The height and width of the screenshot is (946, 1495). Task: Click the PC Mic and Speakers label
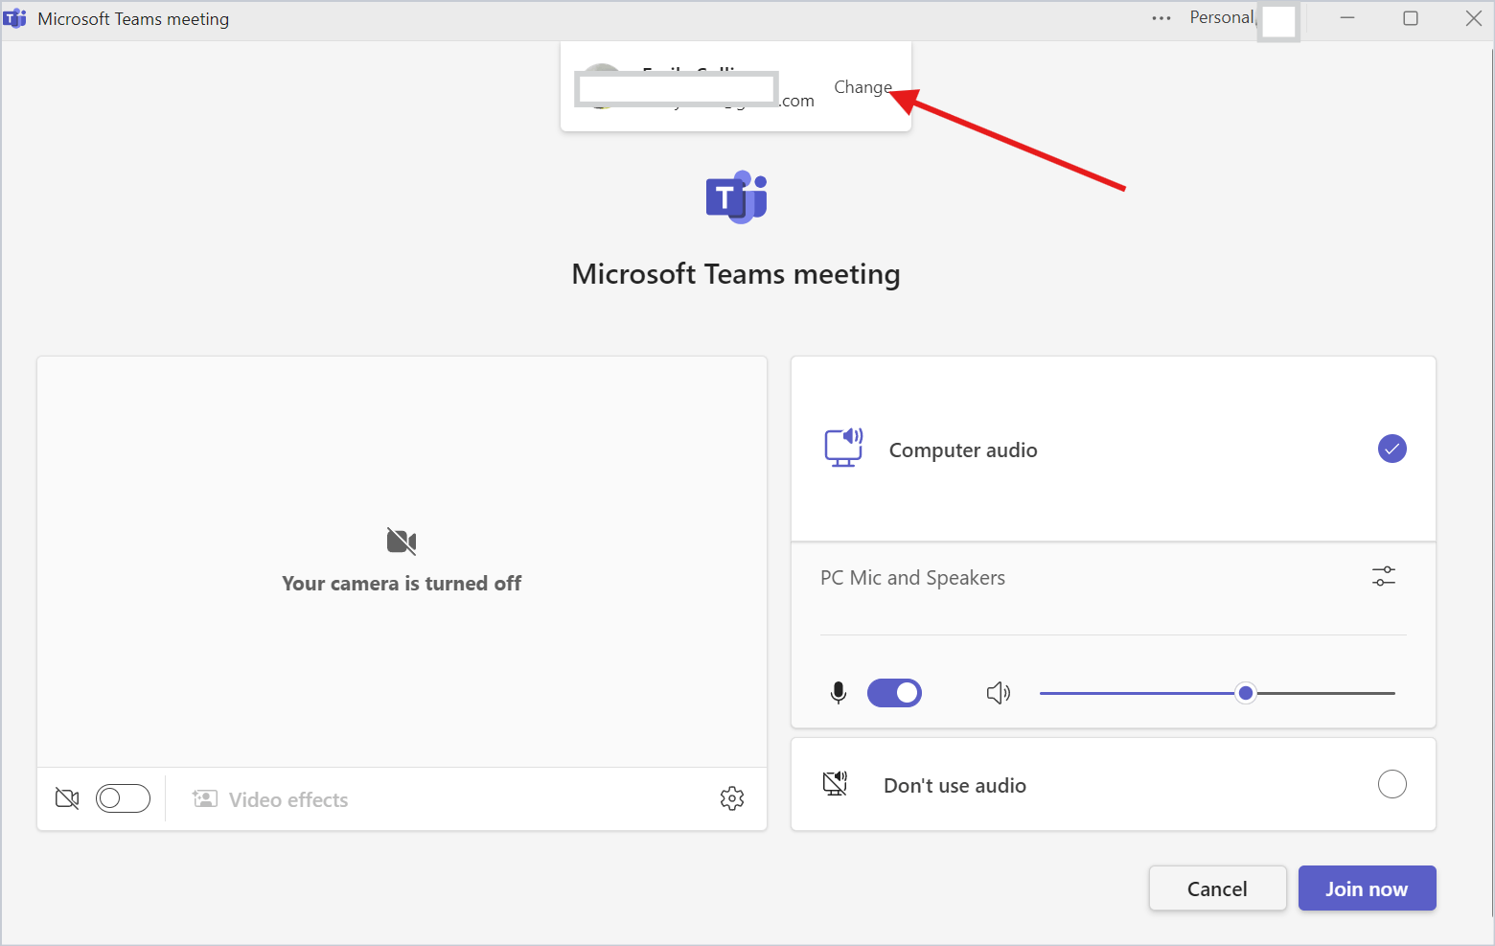[x=912, y=578]
